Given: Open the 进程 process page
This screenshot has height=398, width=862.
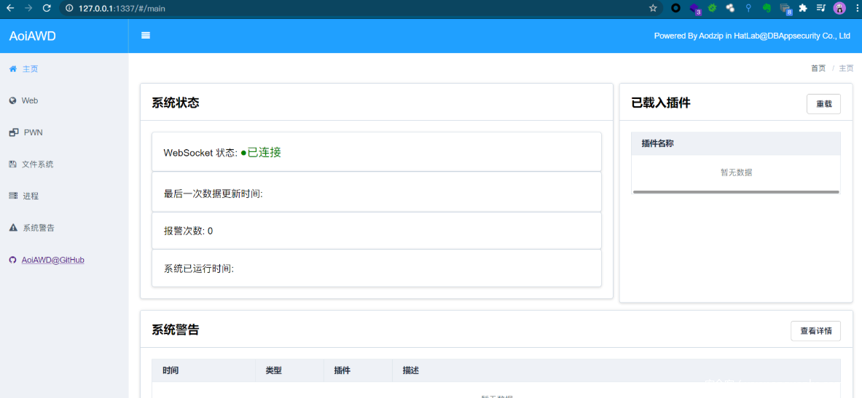Looking at the screenshot, I should [x=30, y=196].
